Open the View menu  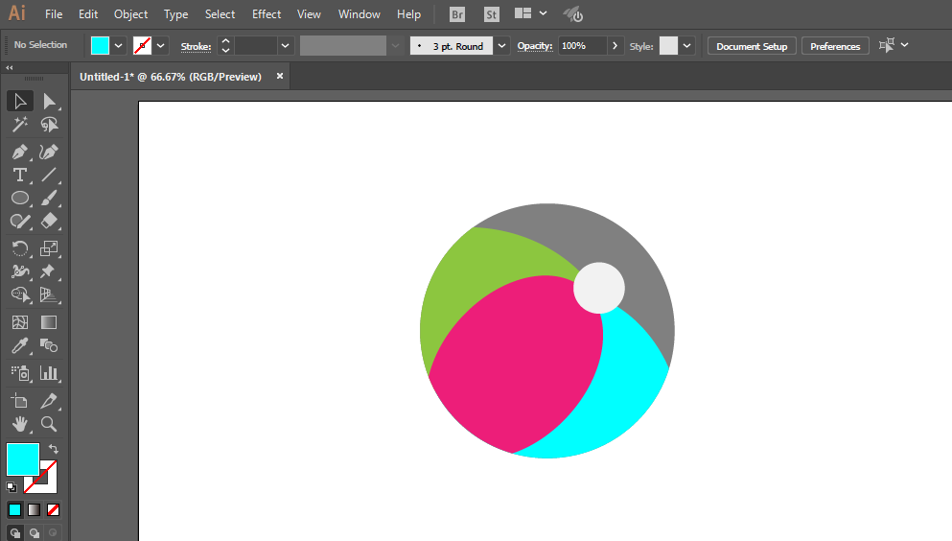[x=309, y=14]
